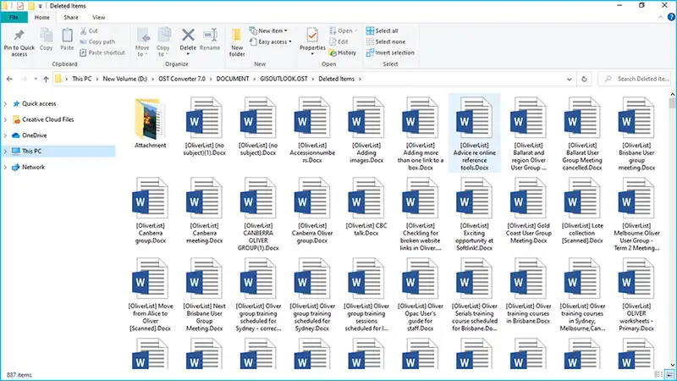Select OneDrive in navigation pane
Viewport: 677px width, 381px height.
34,135
